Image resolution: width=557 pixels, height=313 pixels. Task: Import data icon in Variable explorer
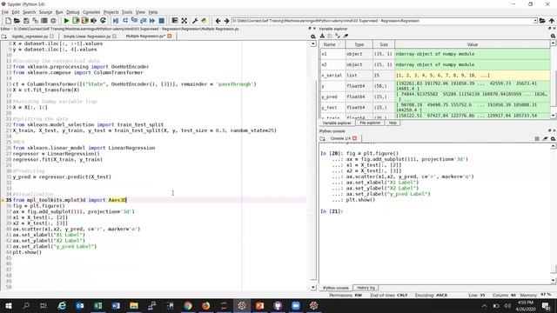click(322, 36)
